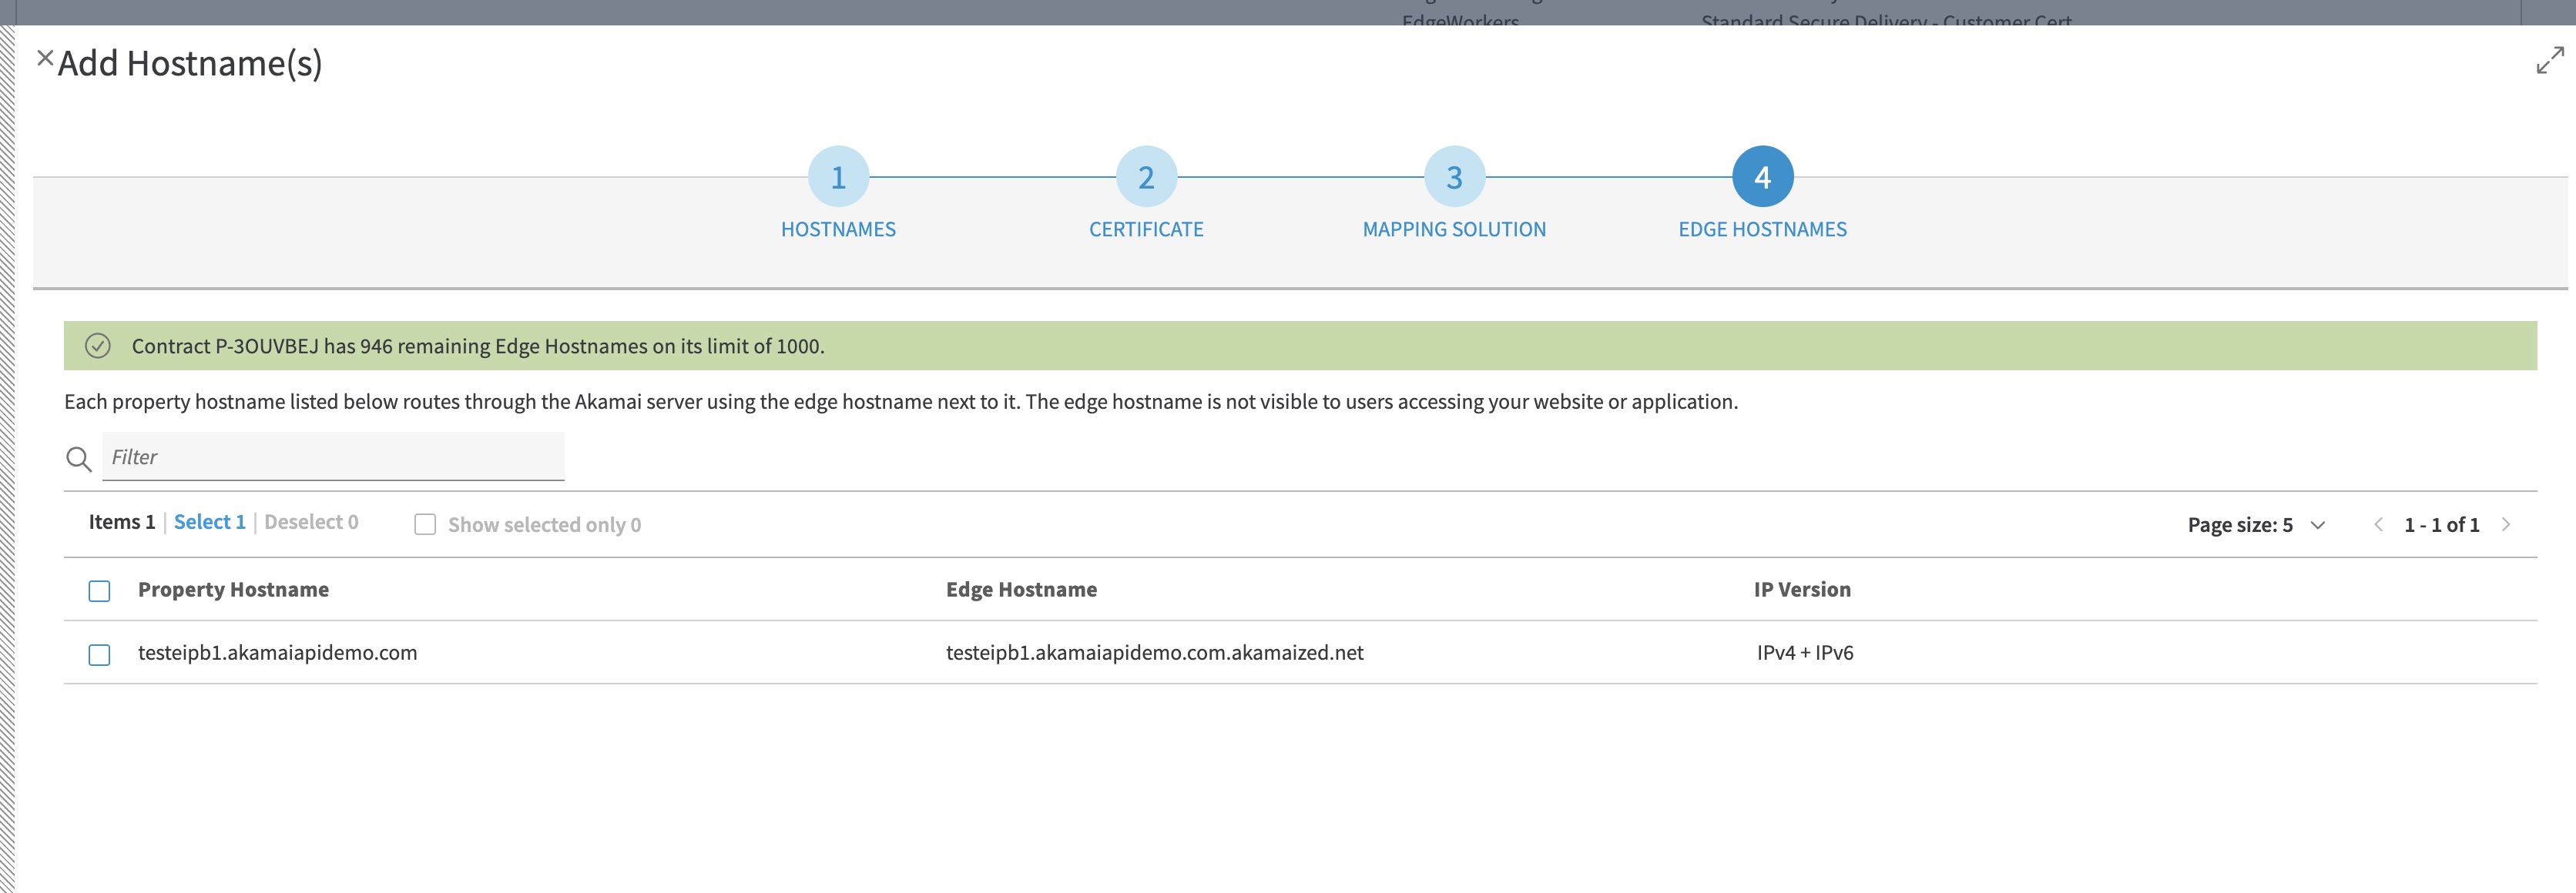
Task: Go to step 1 circle
Action: pyautogui.click(x=838, y=177)
